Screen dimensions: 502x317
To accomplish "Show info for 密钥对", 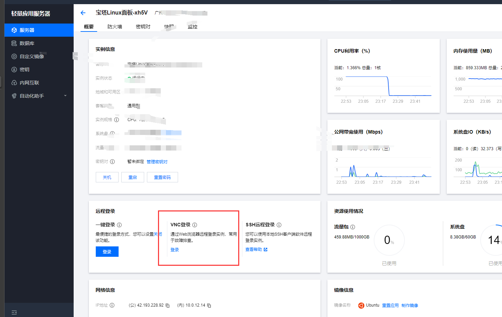I will pos(112,162).
